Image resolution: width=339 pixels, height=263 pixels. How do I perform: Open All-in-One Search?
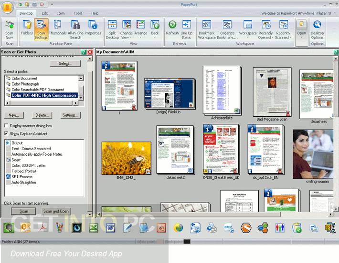pos(75,30)
